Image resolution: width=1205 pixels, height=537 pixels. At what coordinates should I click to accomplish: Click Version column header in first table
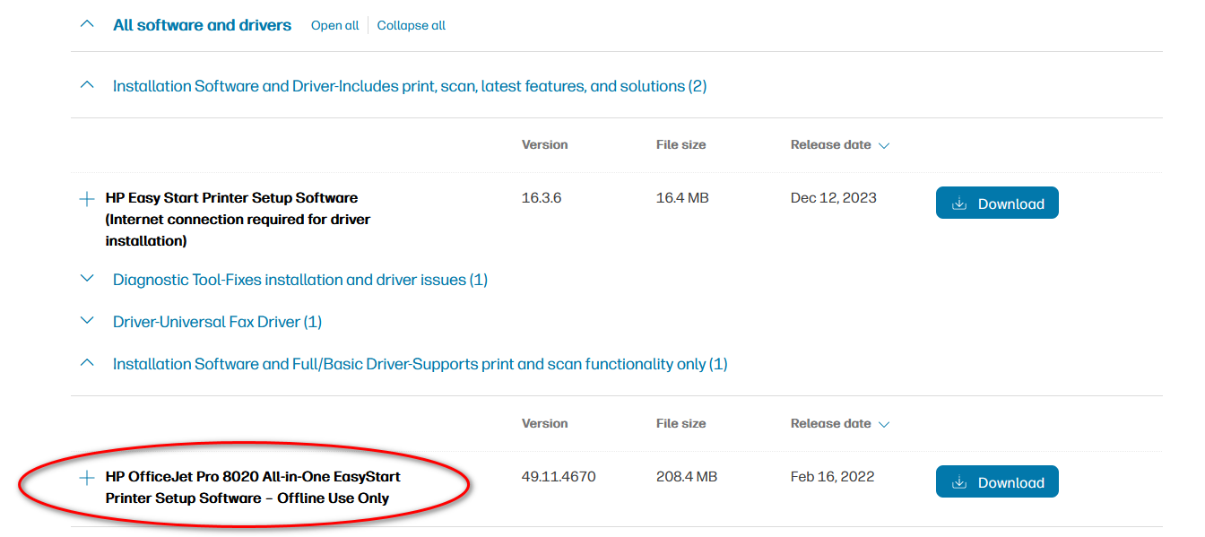pyautogui.click(x=545, y=144)
